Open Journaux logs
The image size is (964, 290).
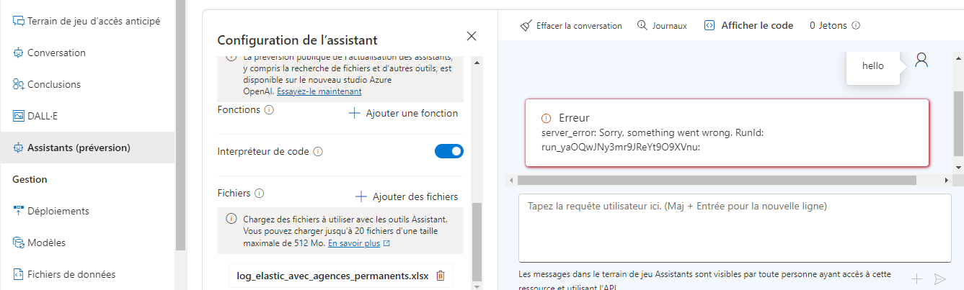pyautogui.click(x=662, y=25)
